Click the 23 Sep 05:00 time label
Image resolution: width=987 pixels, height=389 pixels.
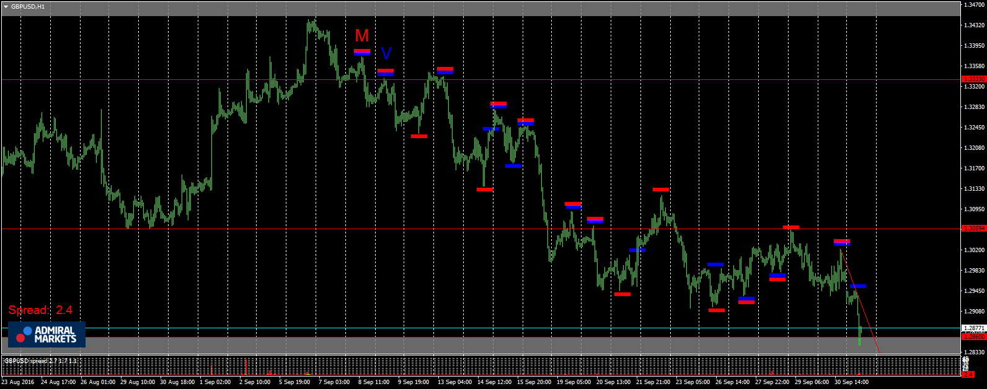693,382
